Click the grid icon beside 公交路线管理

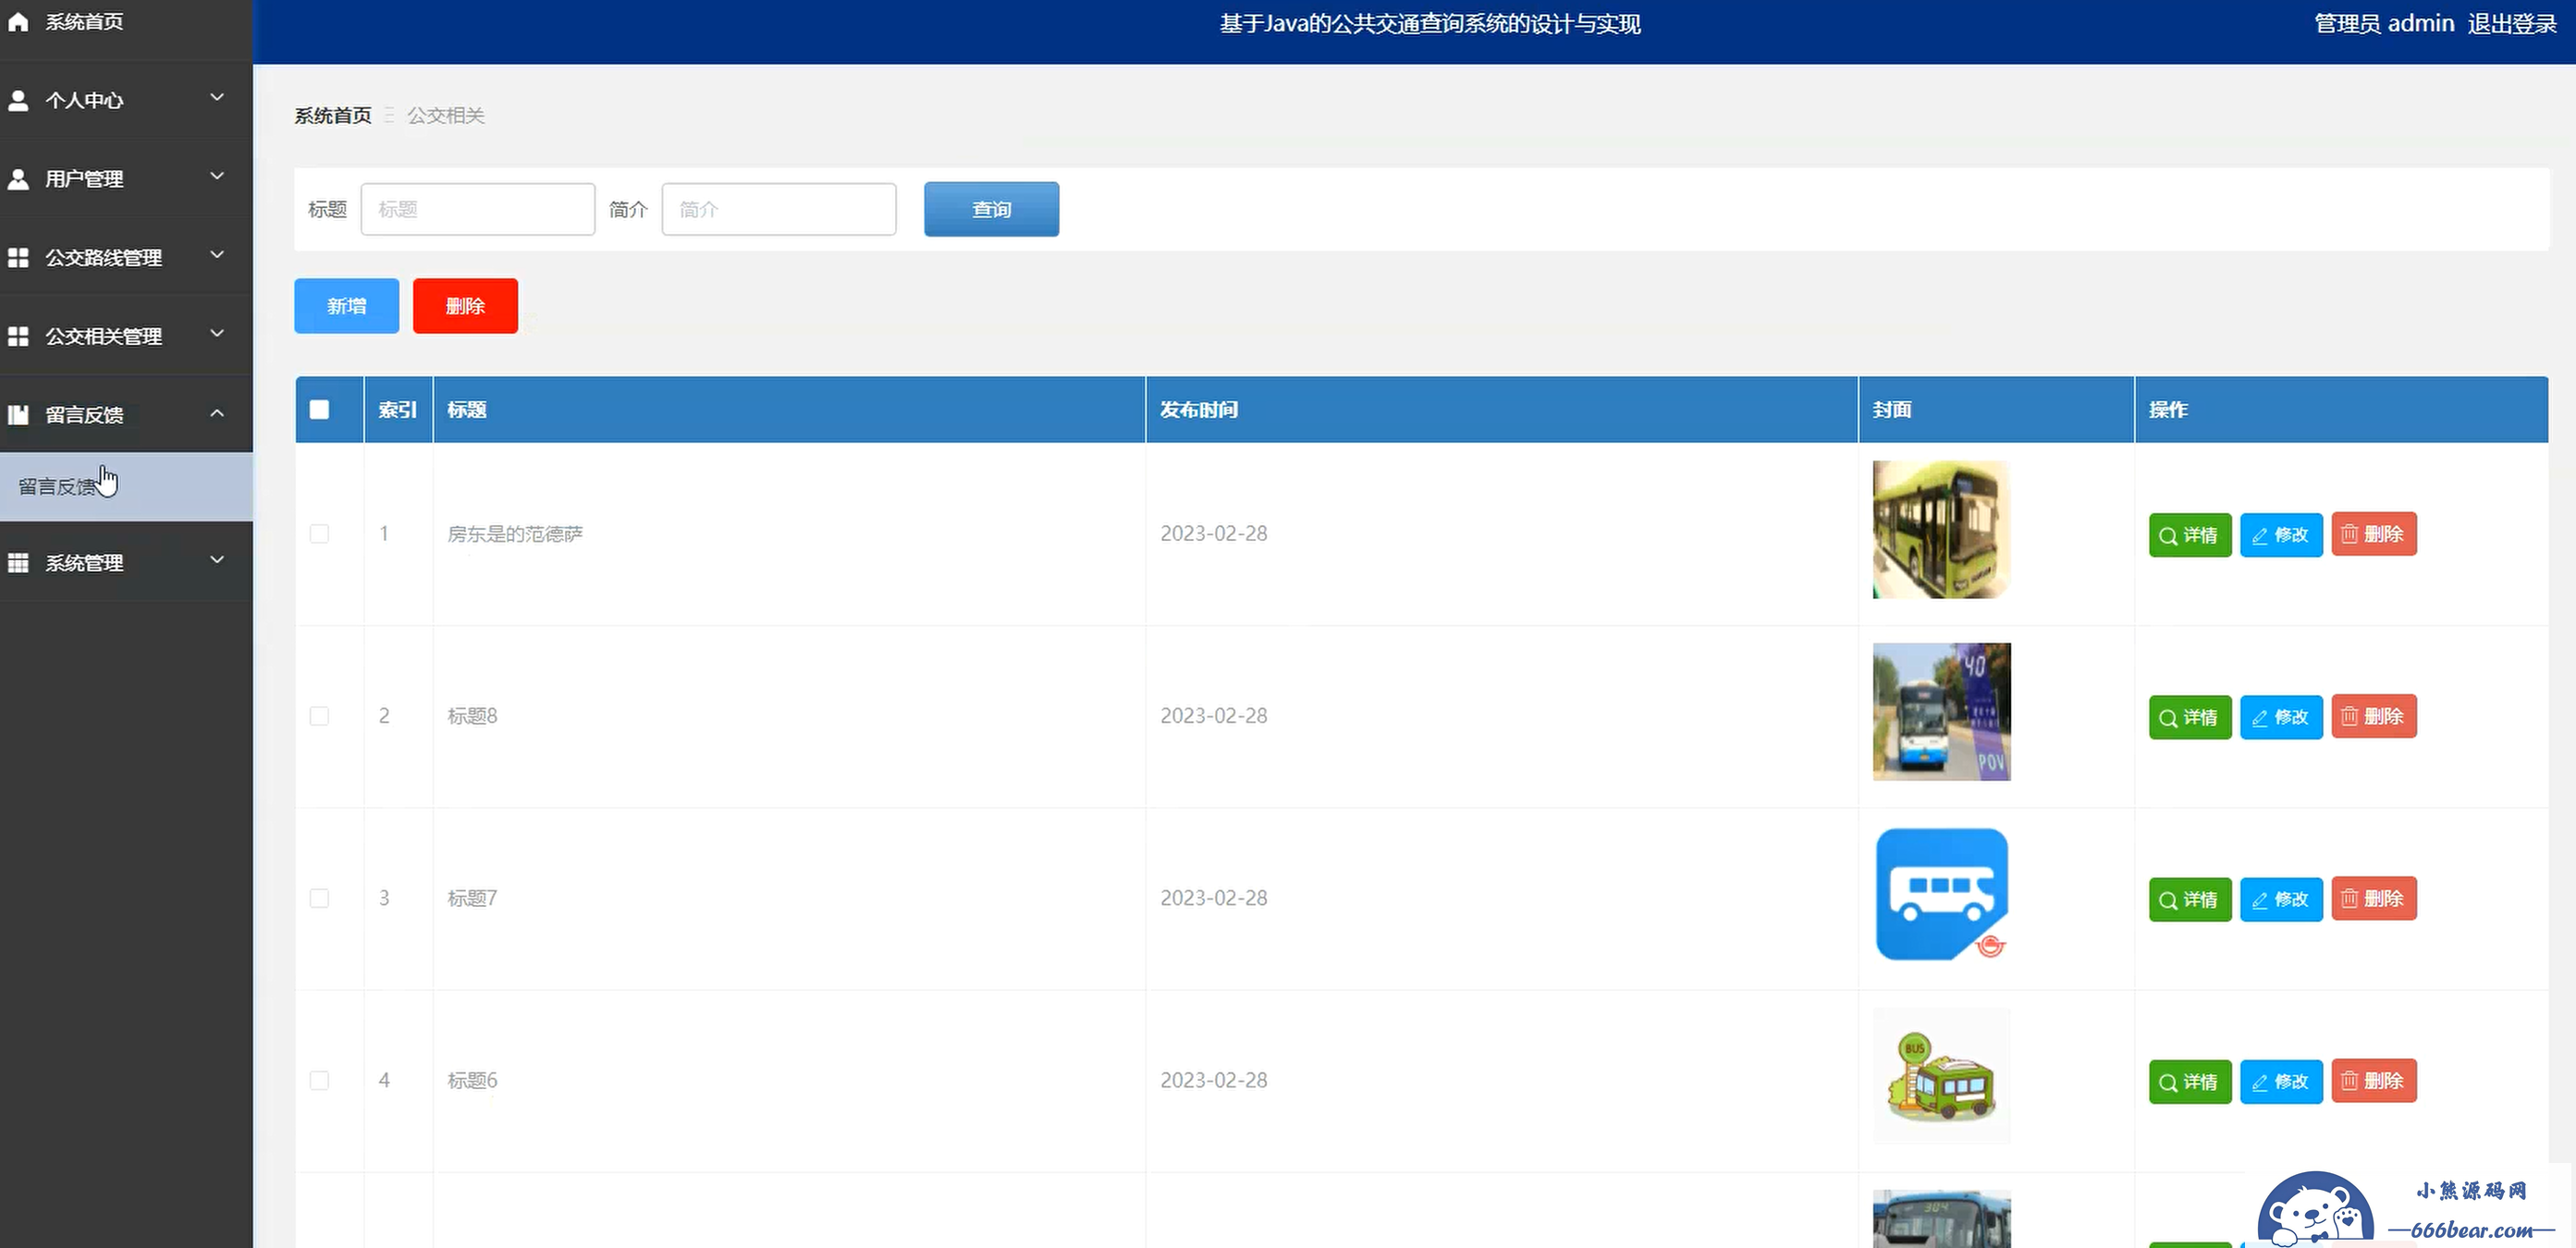[x=18, y=257]
